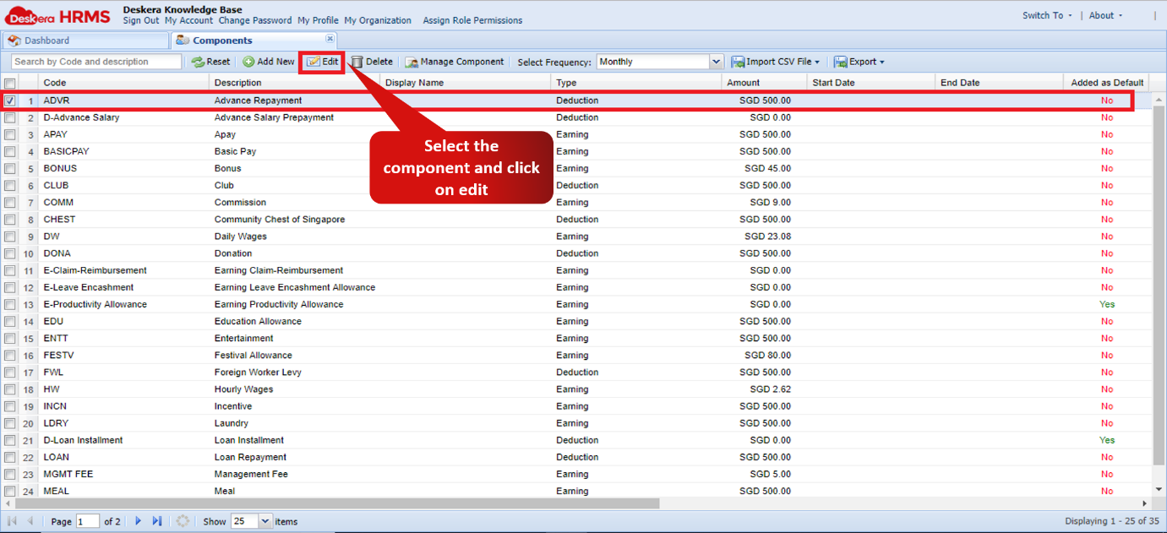The width and height of the screenshot is (1167, 533).
Task: Click Import CSV File button
Action: (x=775, y=62)
